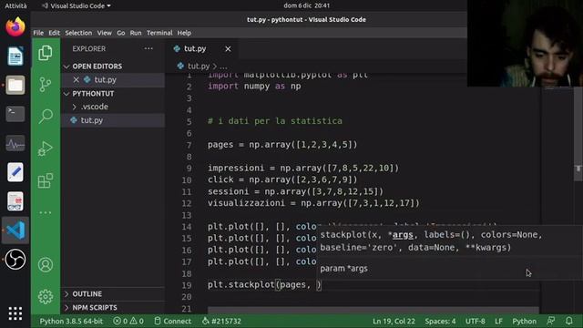This screenshot has height=328, width=583.
Task: Open the Accounts icon
Action: [x=46, y=265]
